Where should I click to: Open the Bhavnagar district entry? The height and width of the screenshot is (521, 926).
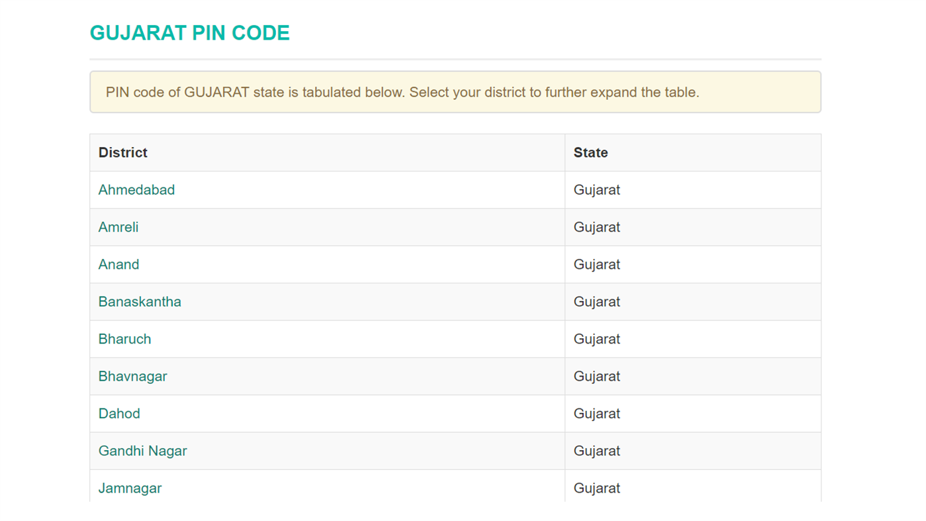(x=132, y=376)
